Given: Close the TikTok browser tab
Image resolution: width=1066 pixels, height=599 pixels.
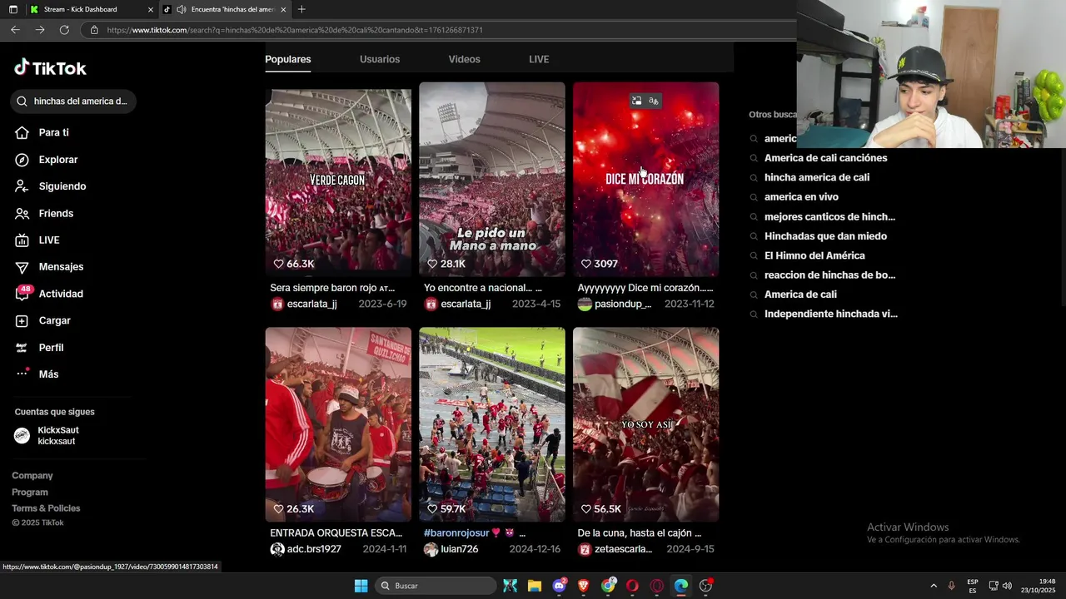Looking at the screenshot, I should point(283,9).
